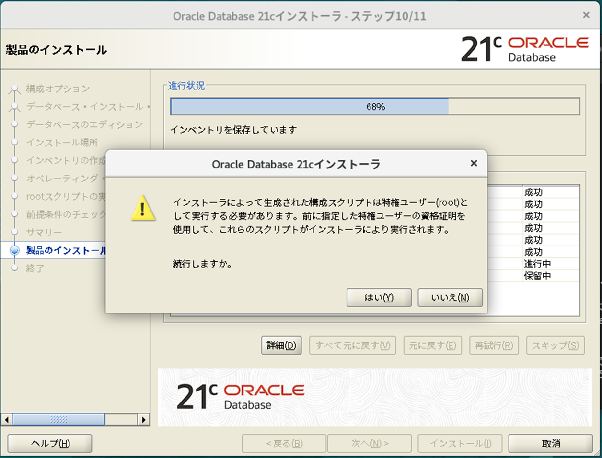Click the 進行中 status row in the table

point(537,264)
